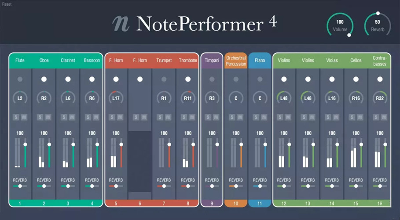
Task: Select the Orchestral Percussion channel header
Action: click(x=236, y=61)
